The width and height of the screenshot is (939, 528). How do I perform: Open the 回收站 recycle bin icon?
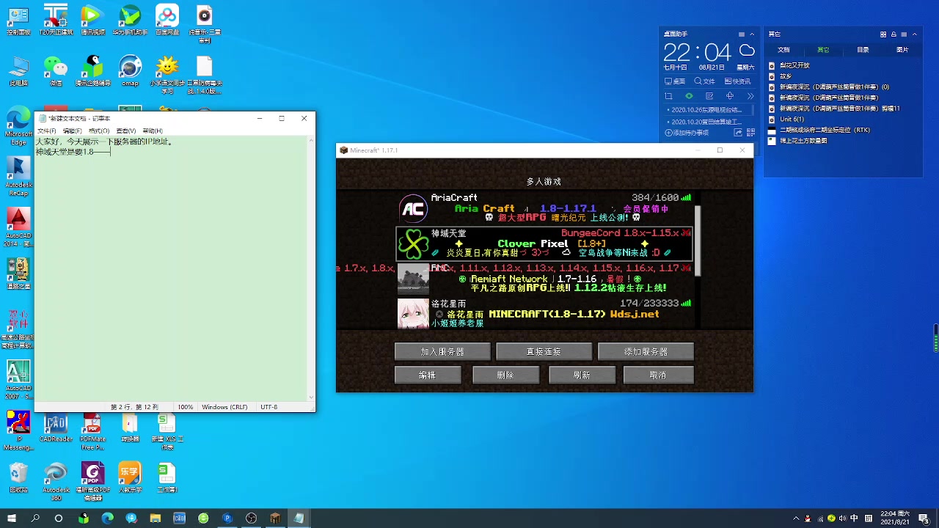point(18,477)
